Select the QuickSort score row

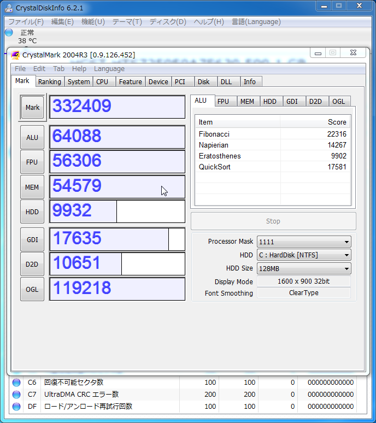click(x=273, y=167)
